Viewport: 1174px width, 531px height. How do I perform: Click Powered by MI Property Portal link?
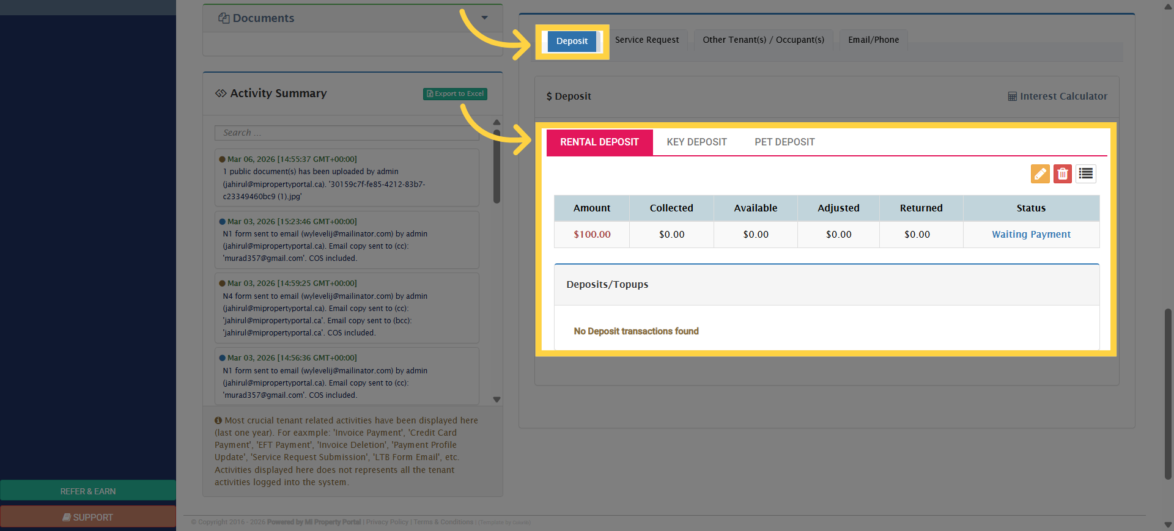point(314,522)
